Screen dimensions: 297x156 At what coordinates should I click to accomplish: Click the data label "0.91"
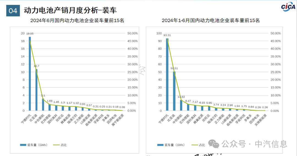click(82, 104)
